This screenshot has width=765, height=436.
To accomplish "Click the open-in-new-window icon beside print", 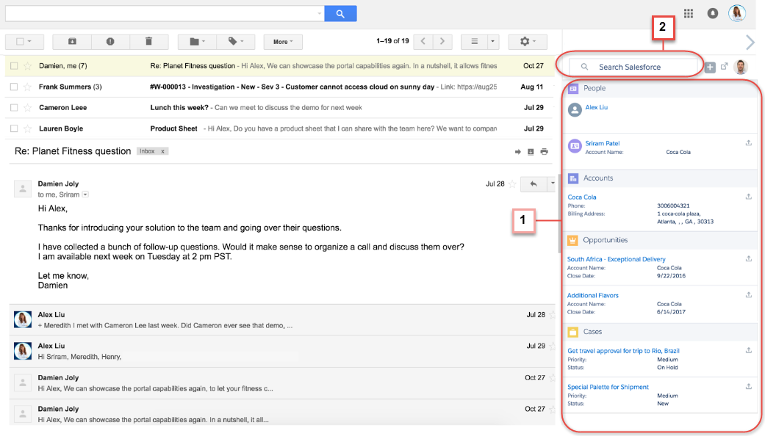I will click(x=531, y=152).
